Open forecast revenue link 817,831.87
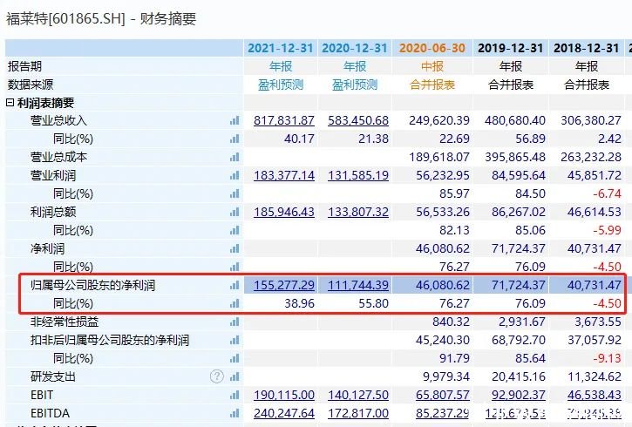632x427 pixels. 284,120
